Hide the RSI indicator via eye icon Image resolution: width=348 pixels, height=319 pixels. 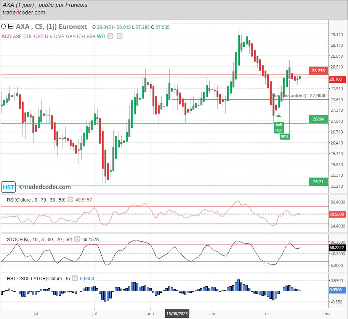(71, 200)
